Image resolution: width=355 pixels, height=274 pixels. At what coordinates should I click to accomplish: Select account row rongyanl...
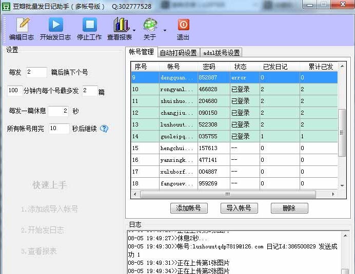(x=234, y=89)
